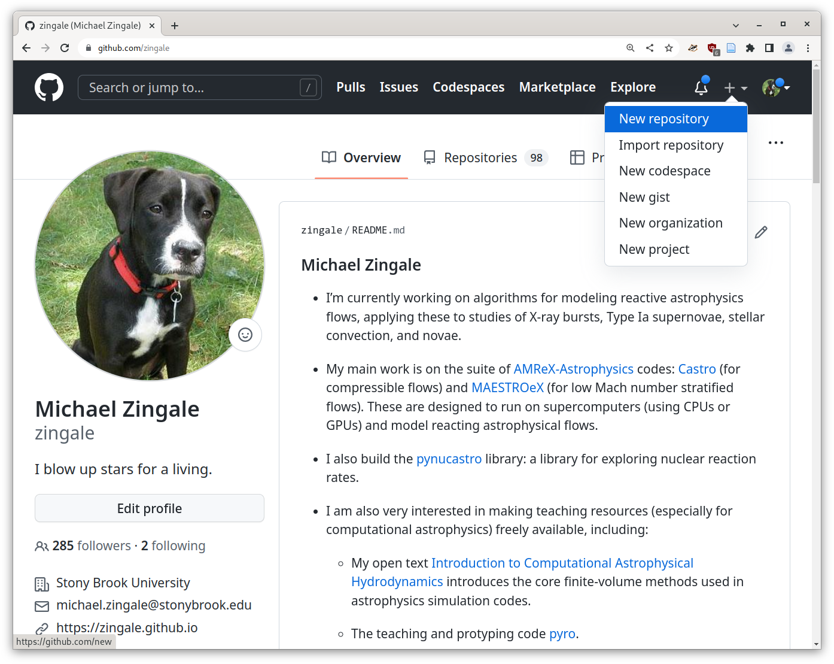Open the Chrome three-dot menu

tap(808, 48)
